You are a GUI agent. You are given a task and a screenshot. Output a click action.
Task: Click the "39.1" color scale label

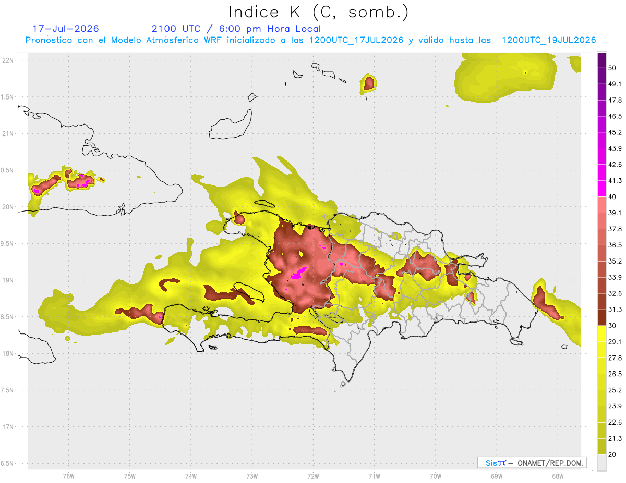tap(616, 213)
